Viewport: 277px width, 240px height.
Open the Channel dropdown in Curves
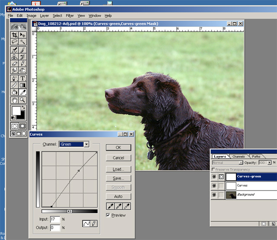(87, 145)
